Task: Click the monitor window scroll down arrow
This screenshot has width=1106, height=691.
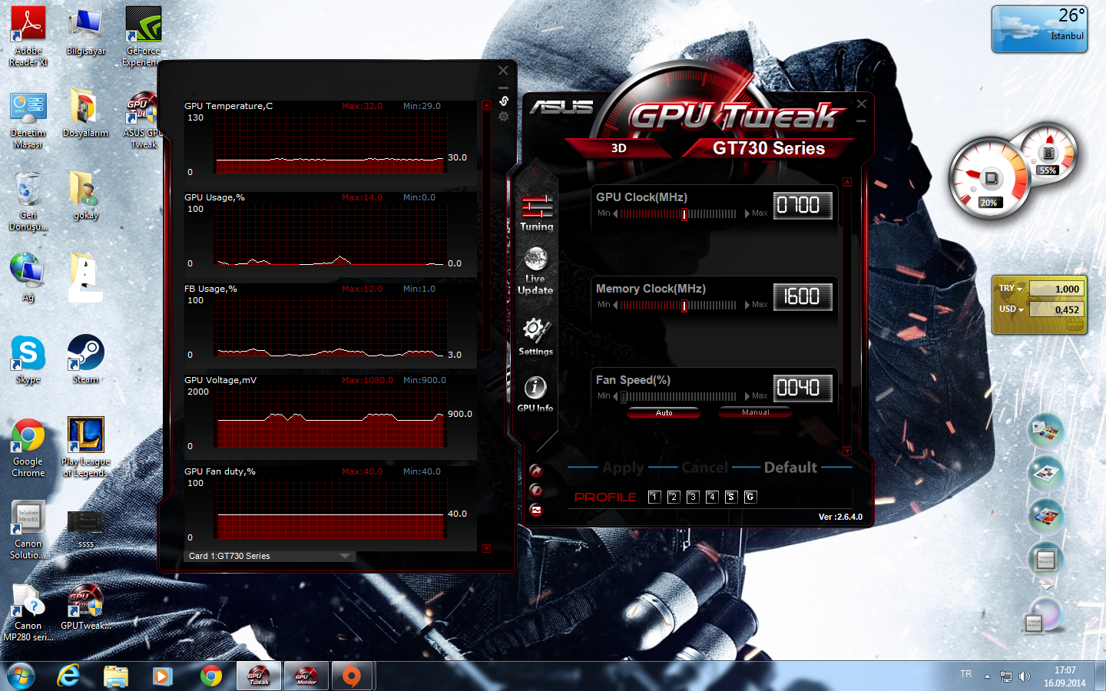Action: click(486, 548)
